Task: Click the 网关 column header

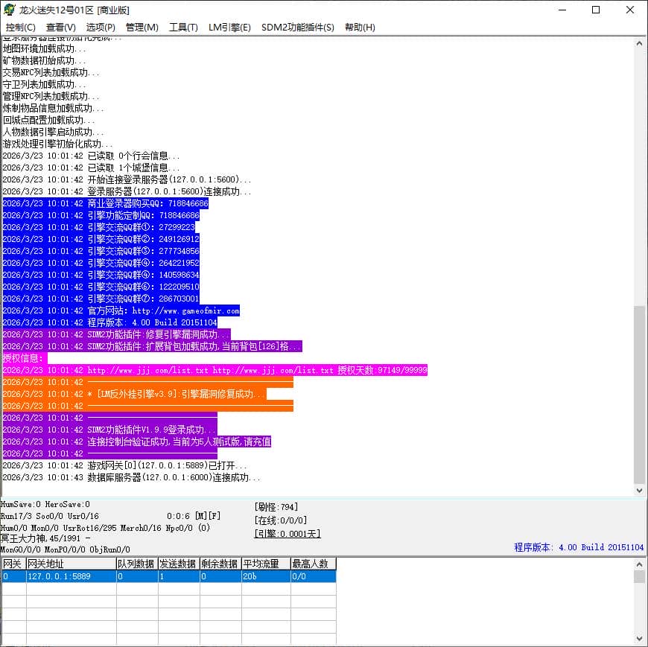Action: point(13,564)
